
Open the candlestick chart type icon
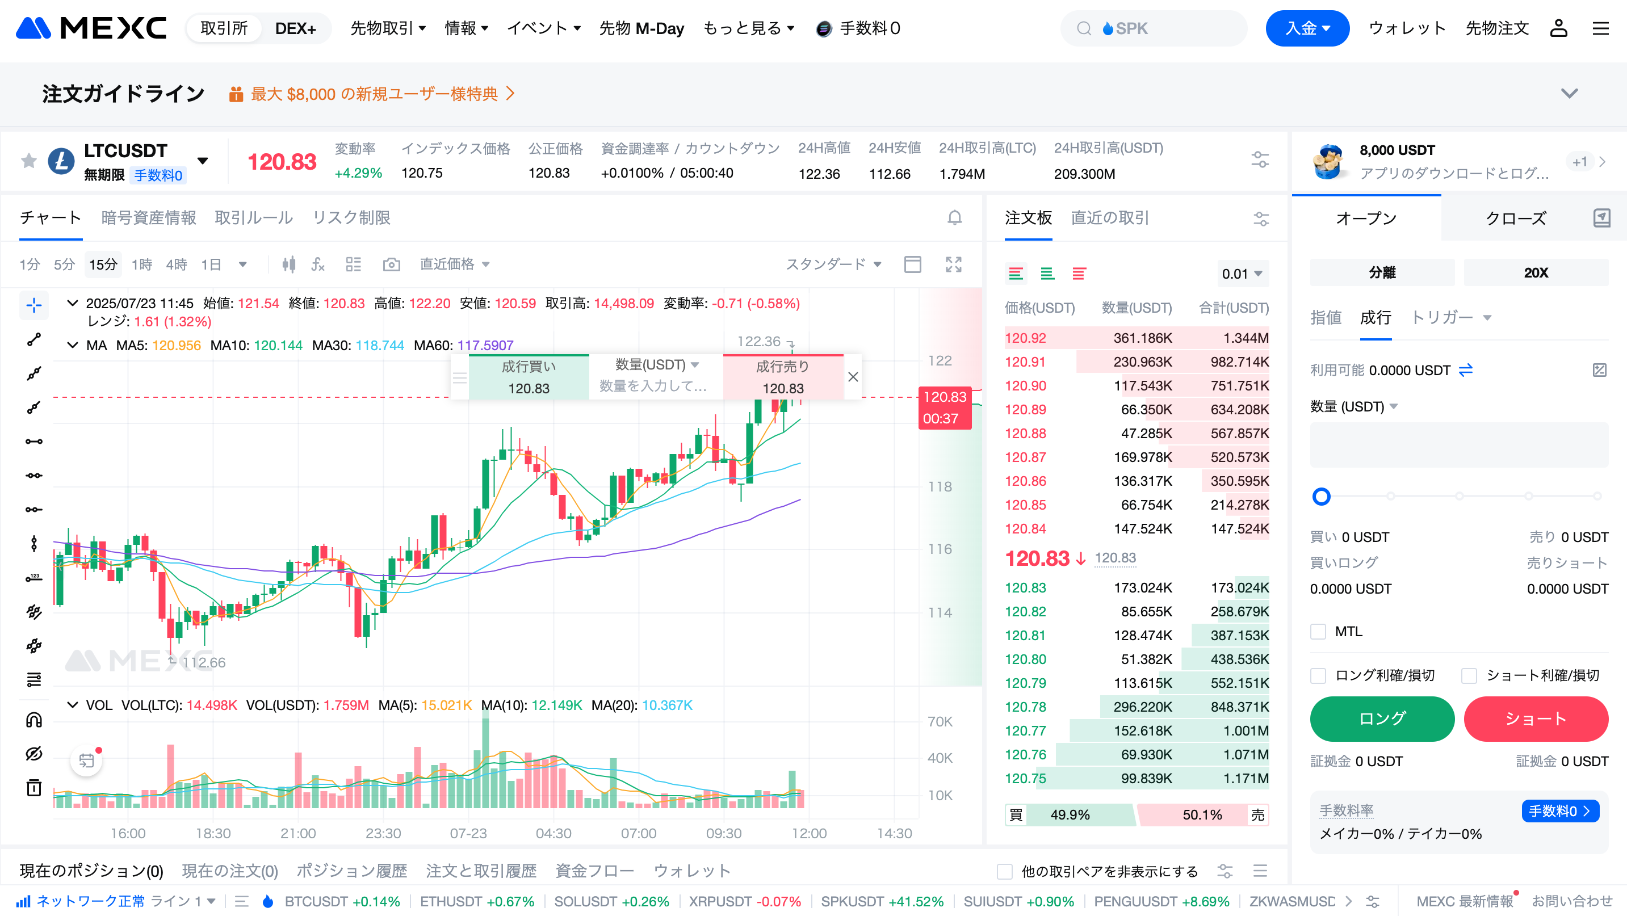click(x=288, y=264)
